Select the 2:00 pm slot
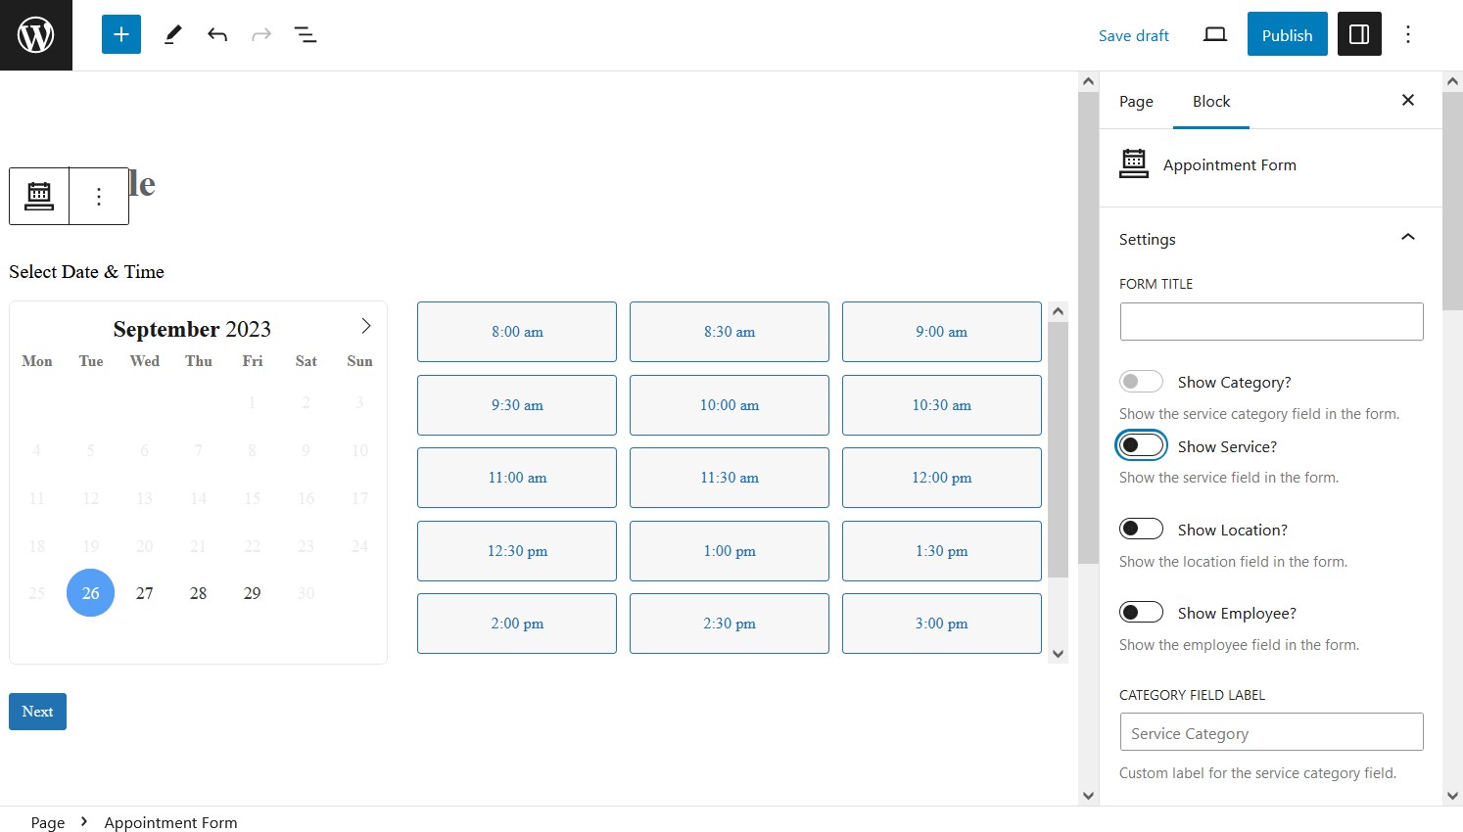This screenshot has width=1463, height=832. [517, 624]
